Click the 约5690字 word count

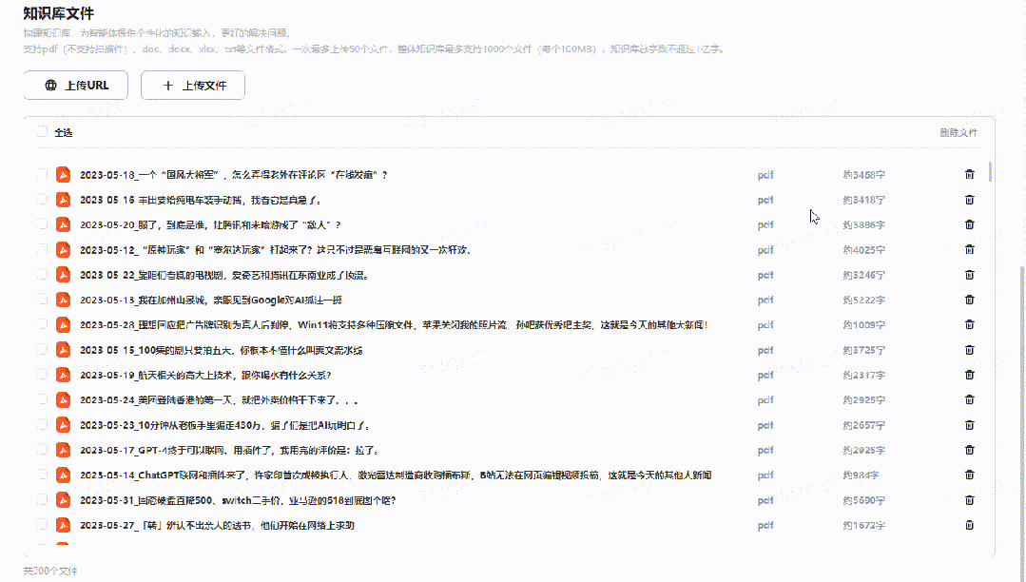pyautogui.click(x=863, y=501)
